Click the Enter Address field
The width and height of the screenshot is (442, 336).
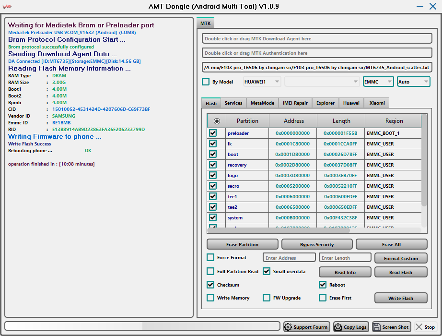[289, 258]
